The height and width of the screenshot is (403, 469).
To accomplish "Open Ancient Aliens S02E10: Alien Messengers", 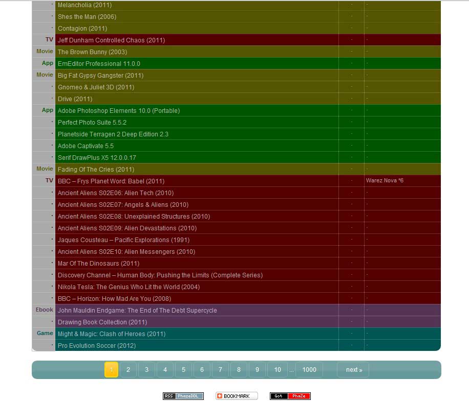I will coord(126,252).
